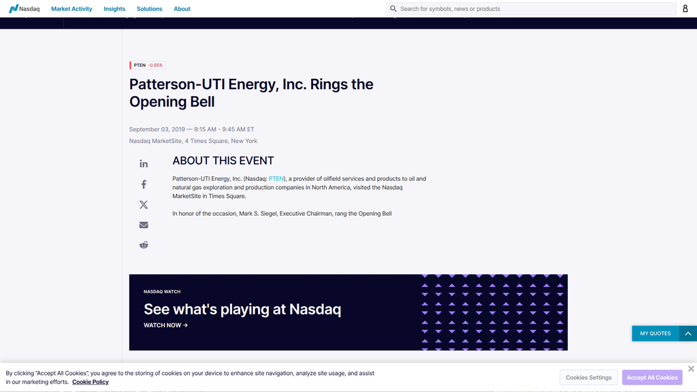Click the Nasdaq MarketSite location text

[x=193, y=141]
